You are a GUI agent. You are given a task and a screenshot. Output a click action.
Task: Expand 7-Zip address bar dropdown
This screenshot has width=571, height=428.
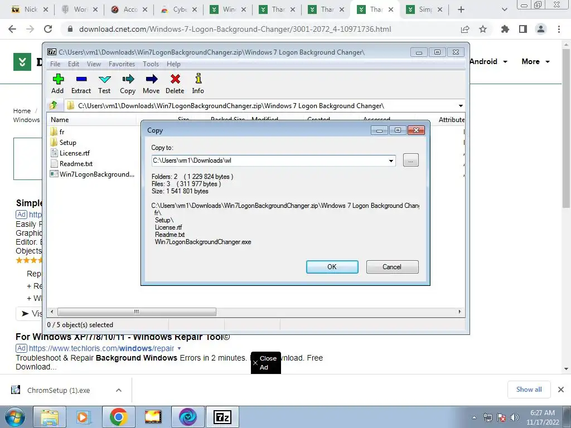461,105
